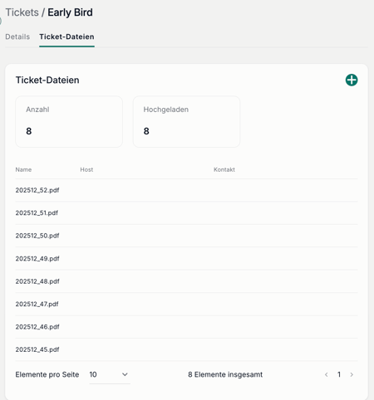The width and height of the screenshot is (374, 400).
Task: Navigate to Tickets breadcrumb link
Action: point(22,12)
